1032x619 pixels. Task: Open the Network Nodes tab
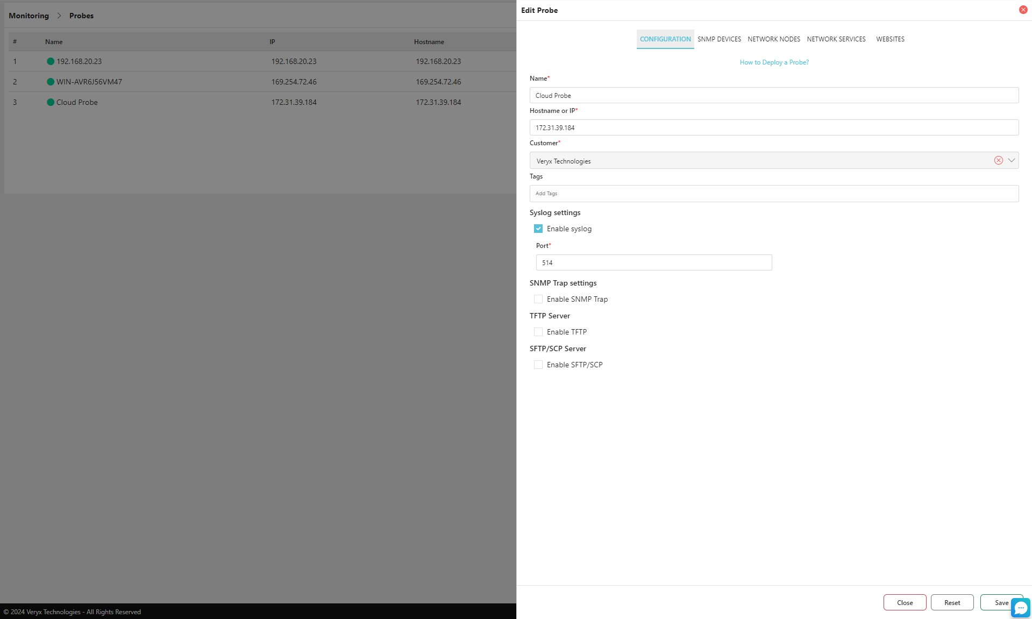tap(773, 39)
